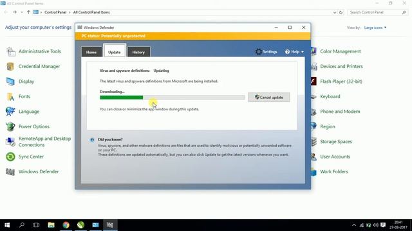Show hidden system tray icons

(x=354, y=225)
